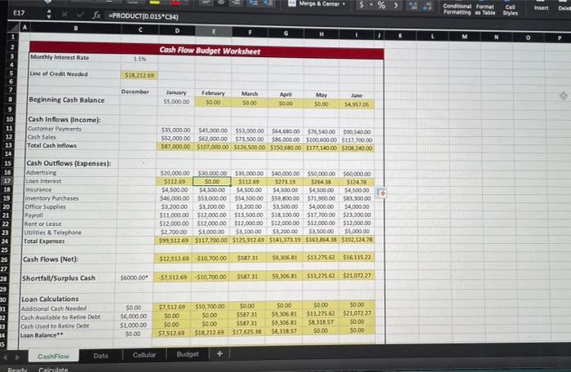Switch to the Cellular sheet tab
The image size is (571, 372).
point(144,355)
